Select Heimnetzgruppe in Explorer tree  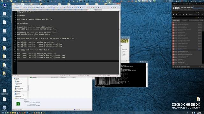point(20,88)
